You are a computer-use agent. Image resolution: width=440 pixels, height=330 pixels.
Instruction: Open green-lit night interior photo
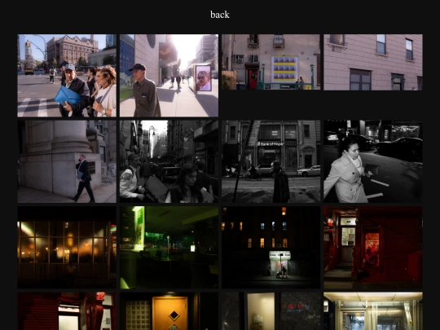[x=169, y=248]
